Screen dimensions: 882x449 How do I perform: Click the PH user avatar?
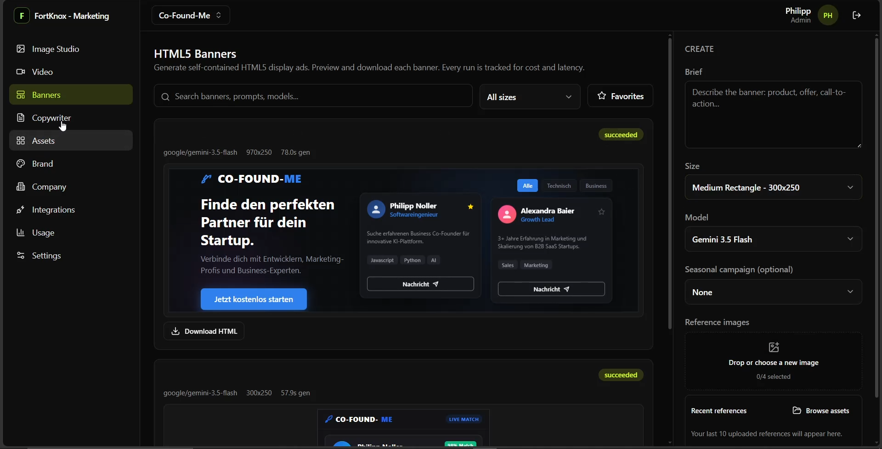click(828, 16)
